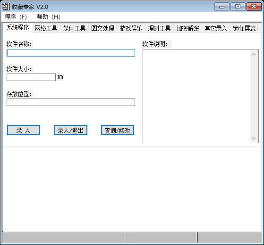264x245 pixels.
Task: Open the 帮助 (H) menu
Action: coord(49,17)
